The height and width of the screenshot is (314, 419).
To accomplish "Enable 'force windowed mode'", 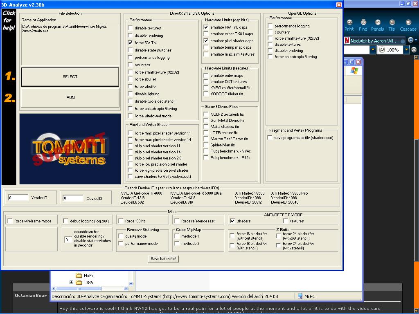I will pyautogui.click(x=130, y=116).
